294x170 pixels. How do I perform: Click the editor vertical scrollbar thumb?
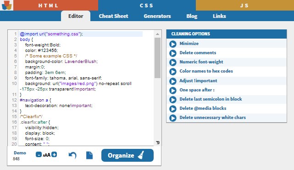pos(157,58)
